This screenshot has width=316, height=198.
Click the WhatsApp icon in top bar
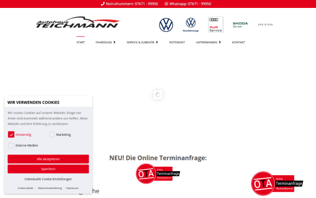click(x=166, y=4)
